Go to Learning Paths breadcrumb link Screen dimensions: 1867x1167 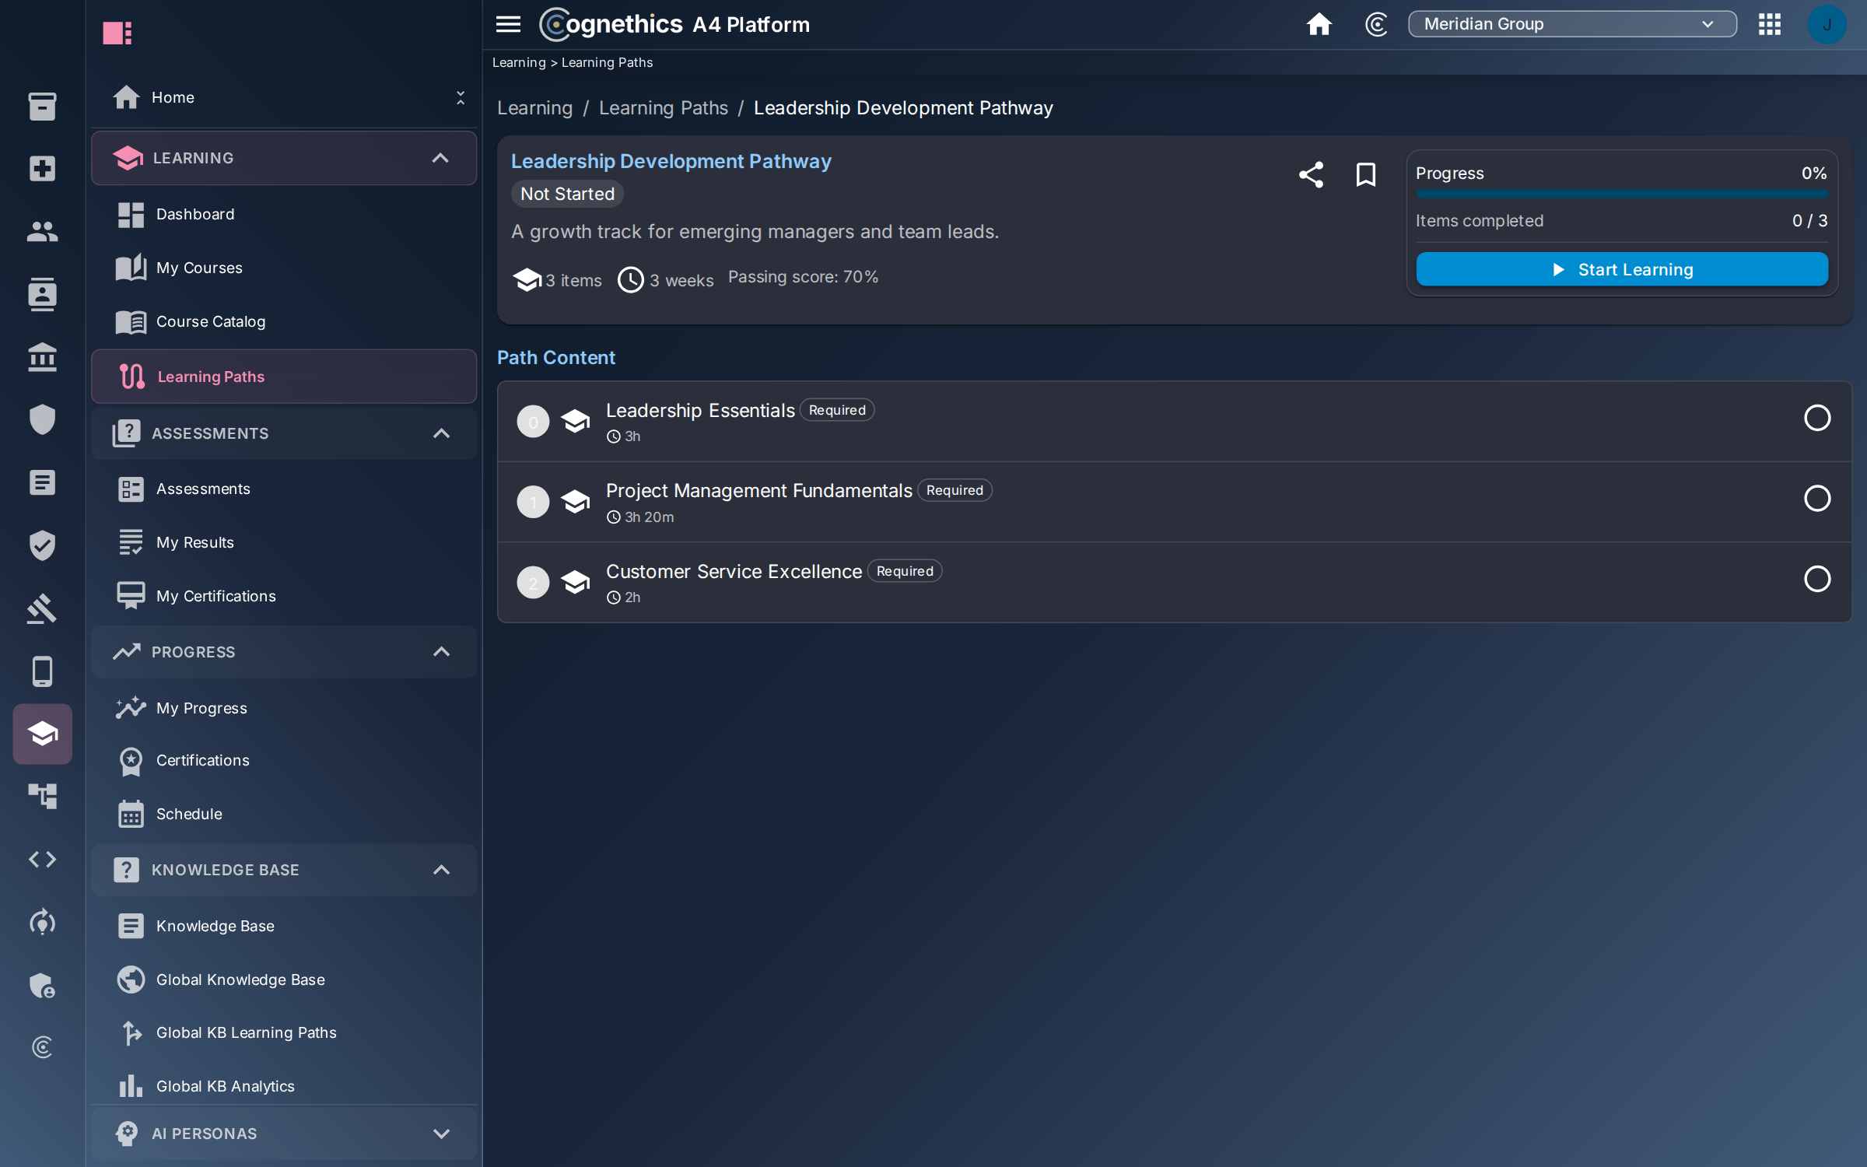[663, 108]
